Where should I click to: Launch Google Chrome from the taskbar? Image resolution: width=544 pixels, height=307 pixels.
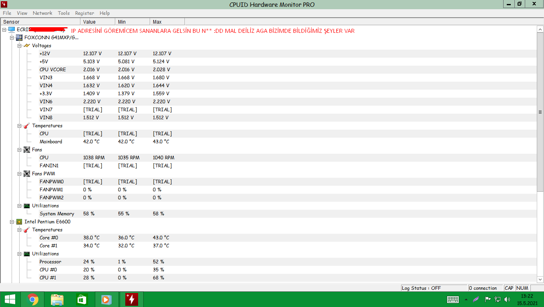coord(33,299)
